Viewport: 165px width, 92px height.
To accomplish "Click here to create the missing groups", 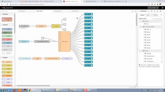I will point(149,66).
